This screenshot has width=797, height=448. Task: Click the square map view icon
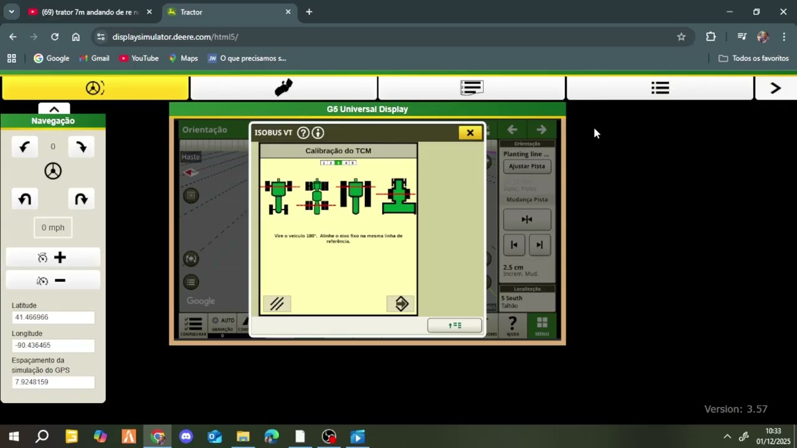click(191, 195)
